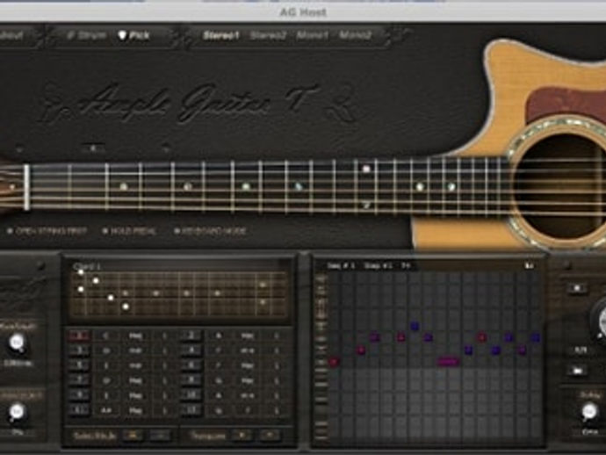606x455 pixels.
Task: Select chord slot 1 button
Action: pos(79,336)
